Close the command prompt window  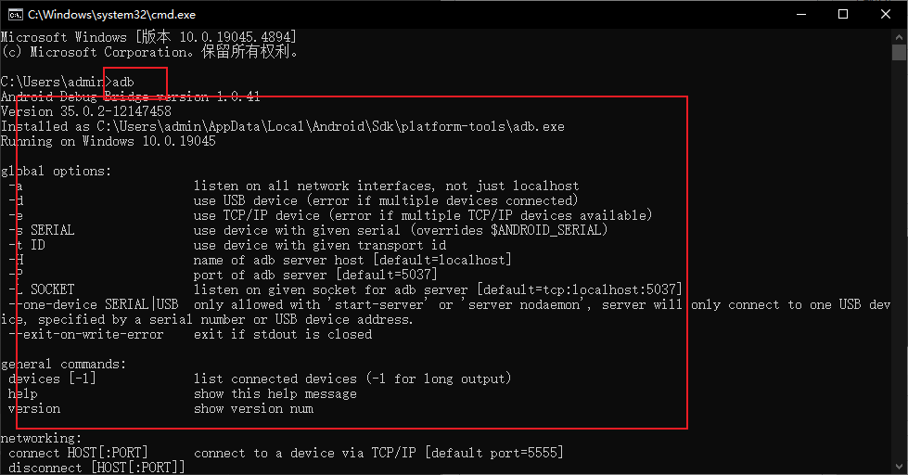886,15
